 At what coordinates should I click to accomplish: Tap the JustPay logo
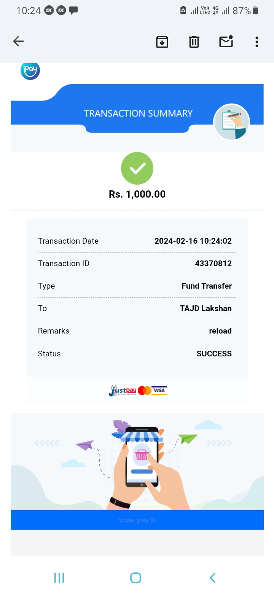pyautogui.click(x=122, y=391)
